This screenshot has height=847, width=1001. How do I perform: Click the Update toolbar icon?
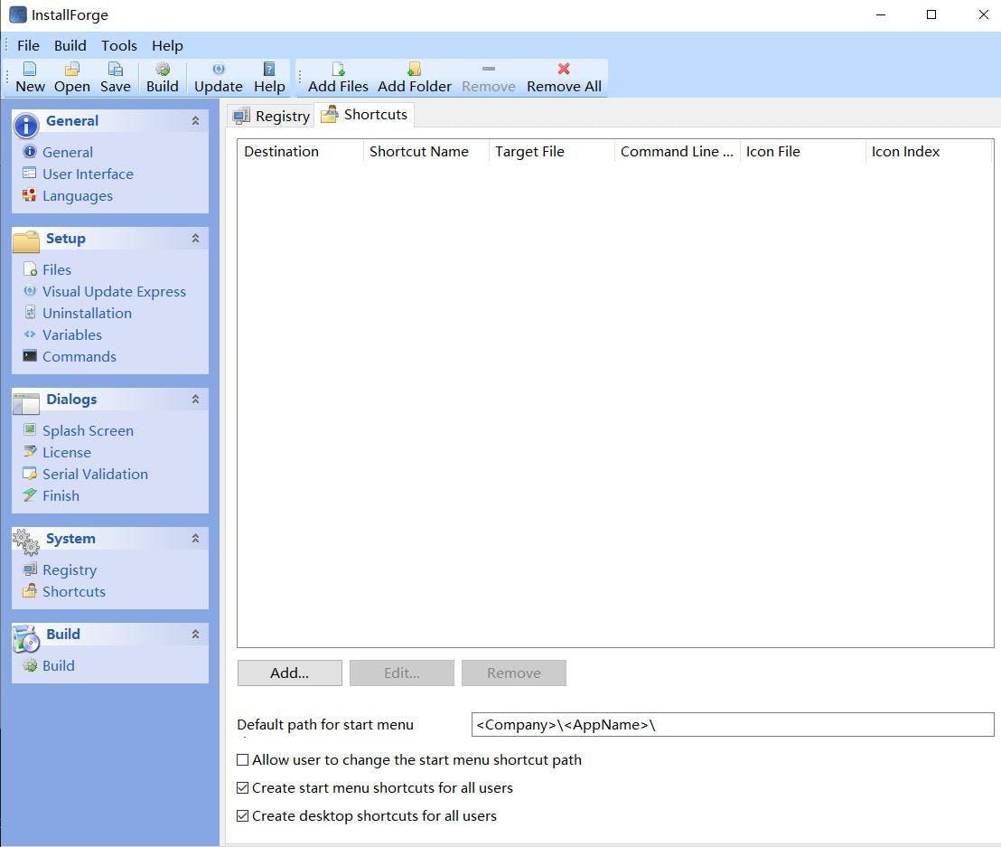point(218,77)
